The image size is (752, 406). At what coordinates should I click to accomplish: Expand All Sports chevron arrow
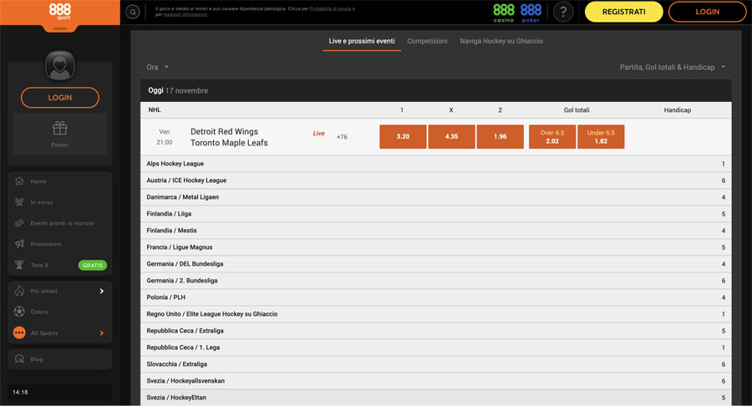(x=102, y=333)
